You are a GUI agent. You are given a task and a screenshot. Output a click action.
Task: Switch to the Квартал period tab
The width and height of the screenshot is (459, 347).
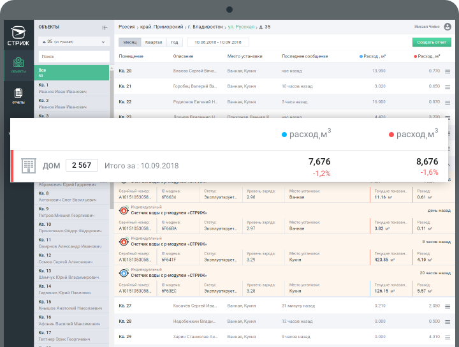[x=154, y=42]
